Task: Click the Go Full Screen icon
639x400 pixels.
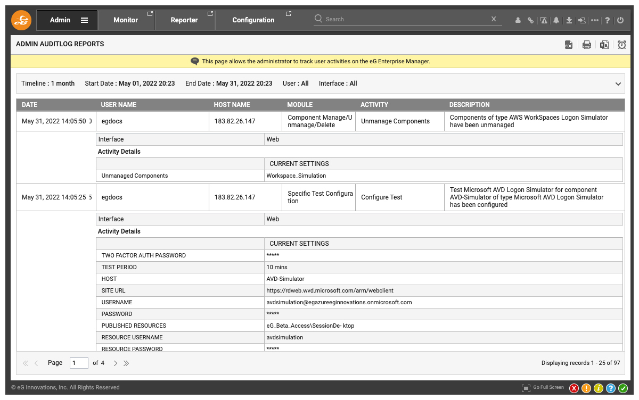Action: (526, 388)
